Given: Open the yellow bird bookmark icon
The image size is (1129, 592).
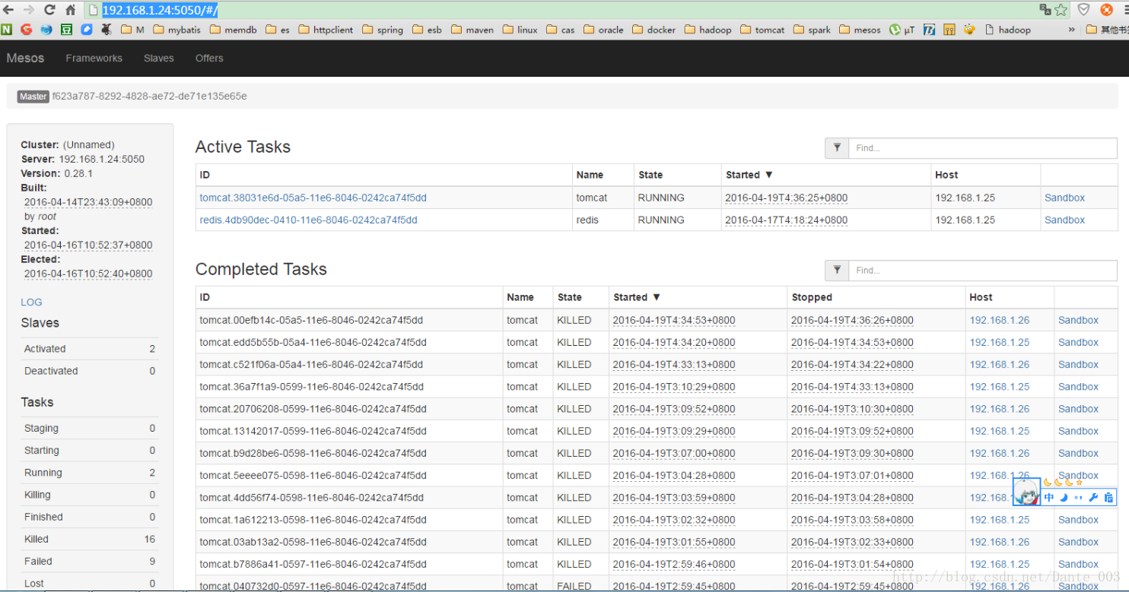Looking at the screenshot, I should pos(968,30).
